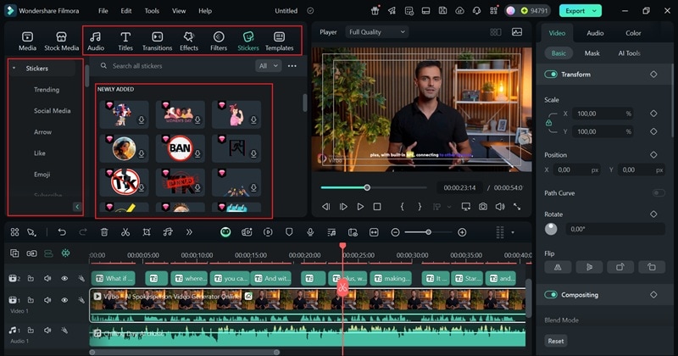Viewport: 678px width, 356px height.
Task: Click the timeline zoom slider
Action: pyautogui.click(x=428, y=232)
